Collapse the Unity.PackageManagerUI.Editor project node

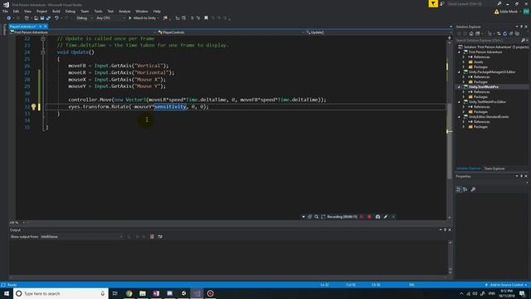coord(460,72)
